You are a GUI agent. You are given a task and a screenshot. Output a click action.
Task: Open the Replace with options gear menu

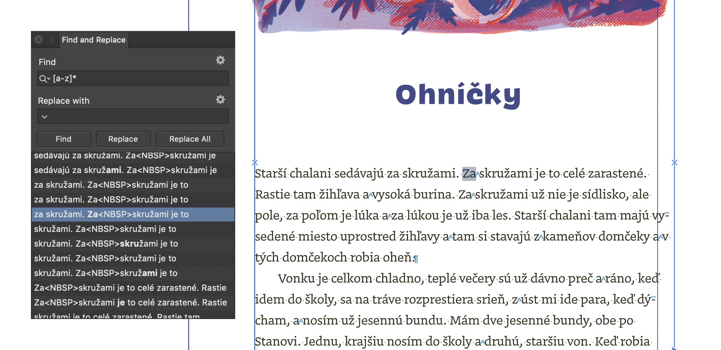(x=220, y=100)
